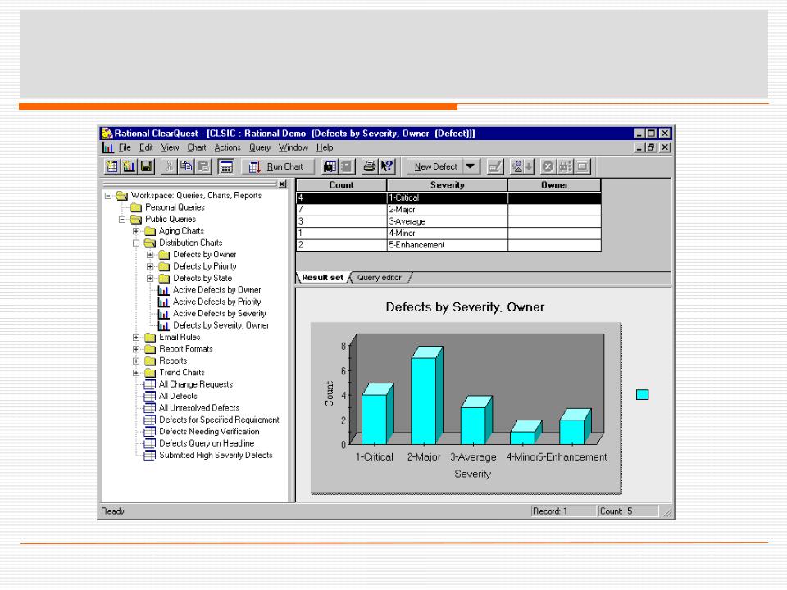Open the Edit menu
This screenshot has height=590, width=787.
pos(146,147)
